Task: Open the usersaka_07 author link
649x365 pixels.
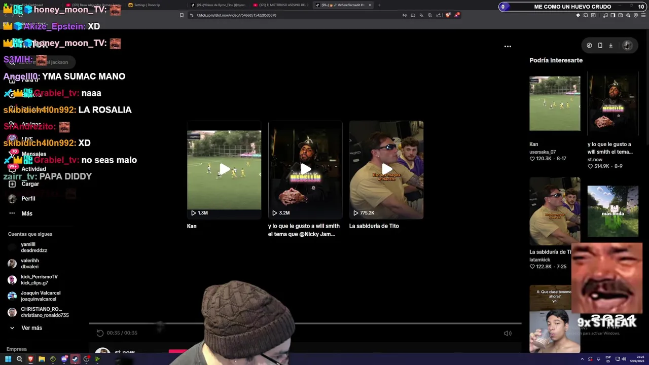Action: coord(543,152)
